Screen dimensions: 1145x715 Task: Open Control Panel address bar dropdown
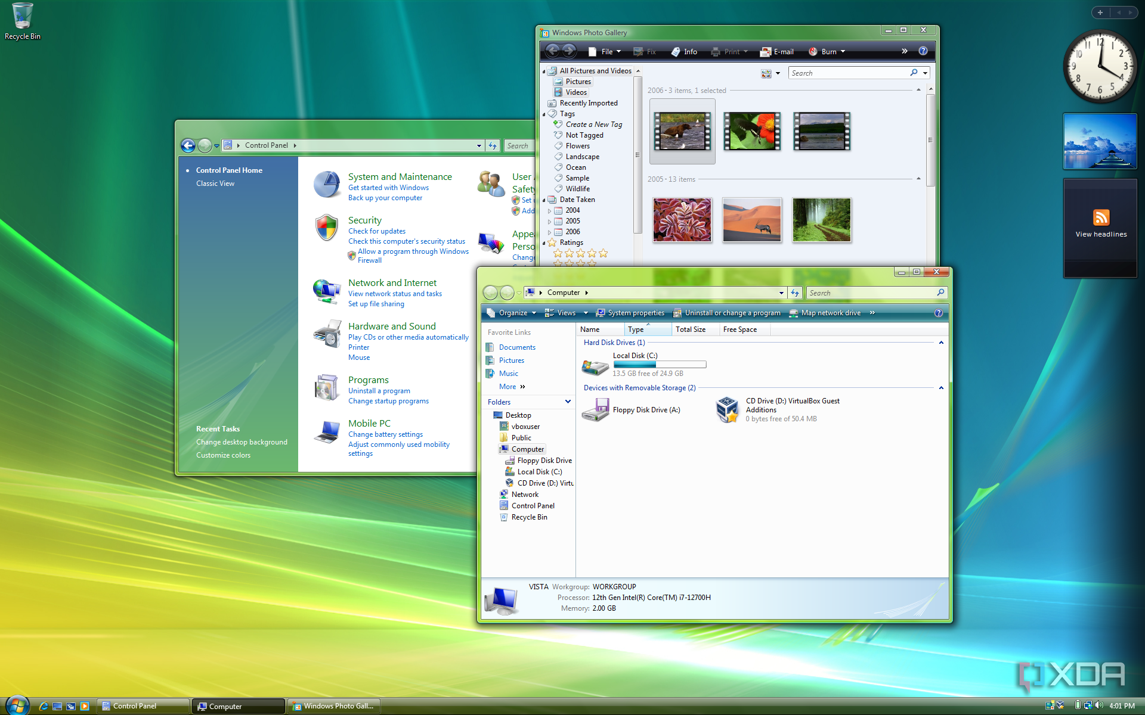(x=479, y=145)
